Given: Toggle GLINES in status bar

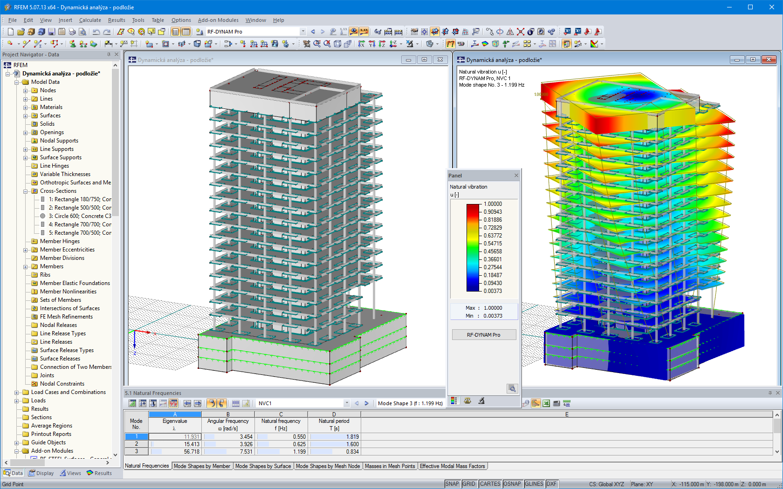Looking at the screenshot, I should pyautogui.click(x=534, y=484).
